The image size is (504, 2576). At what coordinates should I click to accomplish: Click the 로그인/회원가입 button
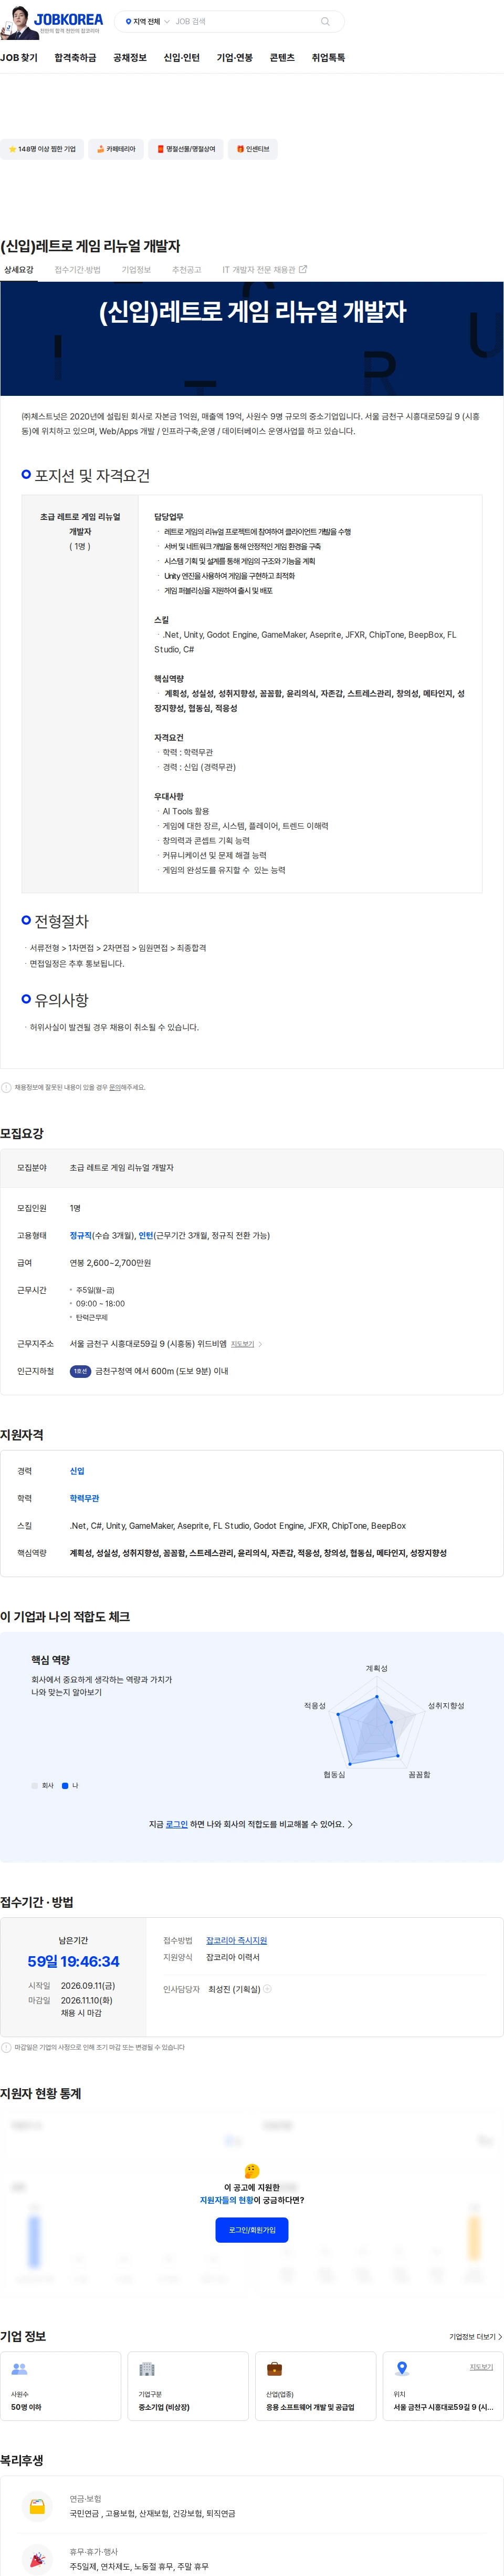coord(251,2231)
